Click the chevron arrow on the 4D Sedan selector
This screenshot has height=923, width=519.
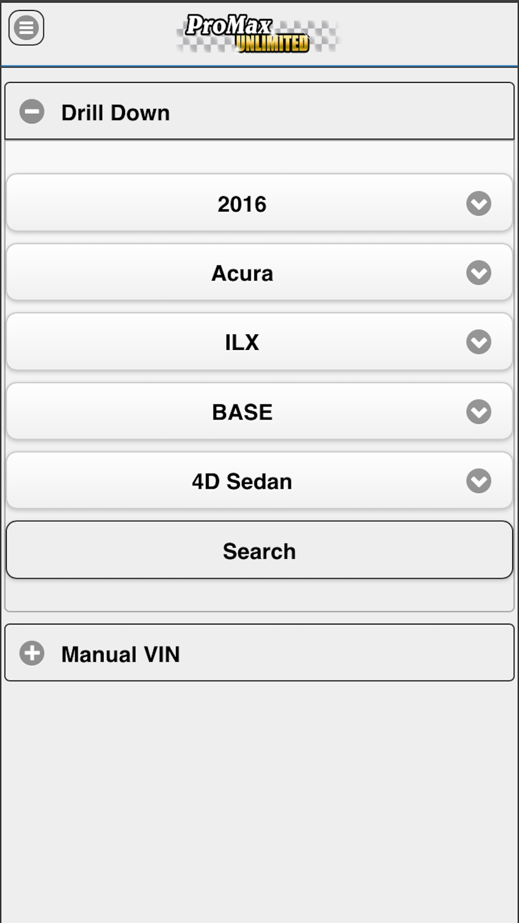[x=479, y=481]
